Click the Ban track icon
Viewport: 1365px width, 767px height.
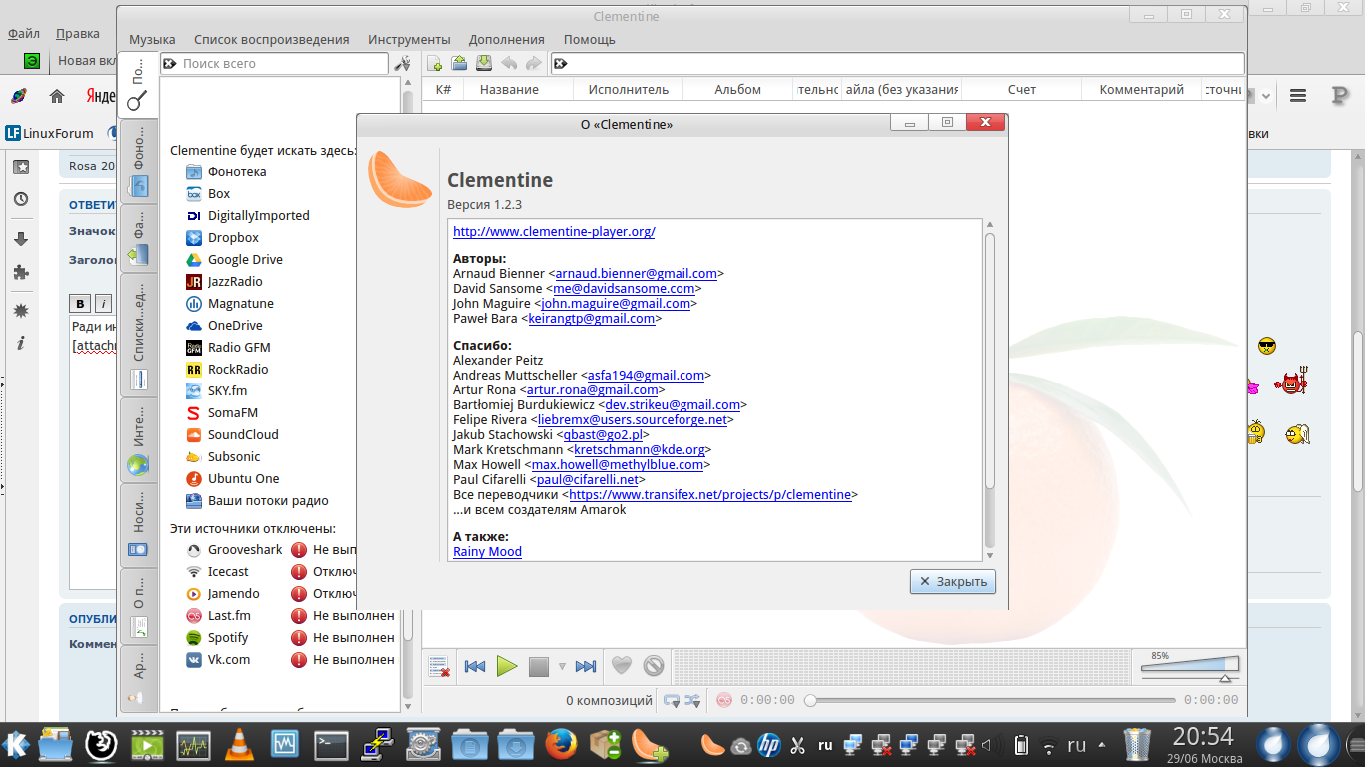click(654, 666)
